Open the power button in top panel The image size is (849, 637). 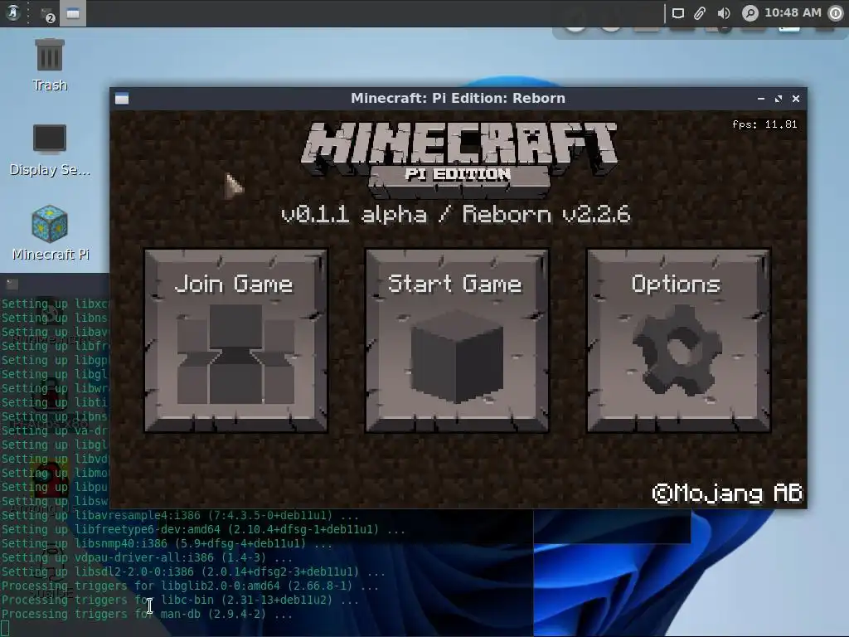tap(837, 13)
